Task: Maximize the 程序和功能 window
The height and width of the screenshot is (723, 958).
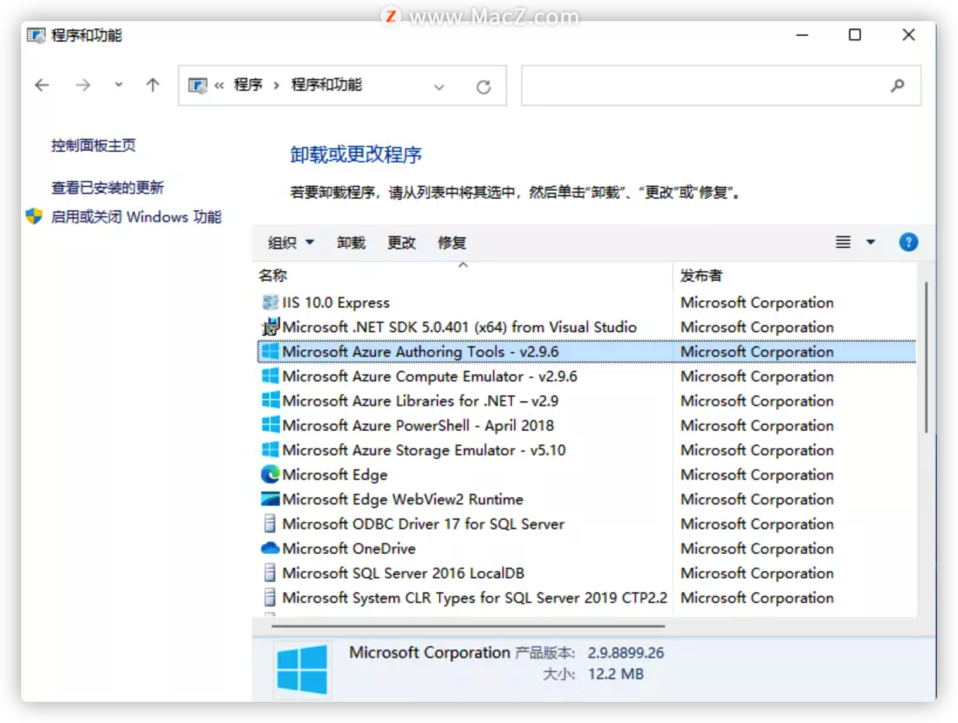Action: pyautogui.click(x=855, y=35)
